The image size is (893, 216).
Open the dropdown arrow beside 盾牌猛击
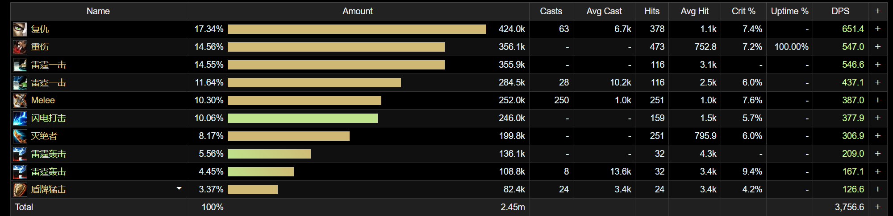point(179,189)
